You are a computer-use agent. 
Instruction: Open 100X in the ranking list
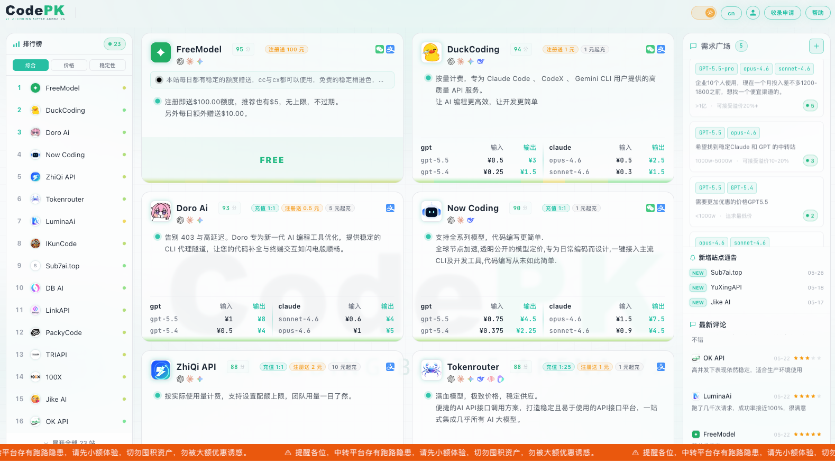[x=69, y=377]
